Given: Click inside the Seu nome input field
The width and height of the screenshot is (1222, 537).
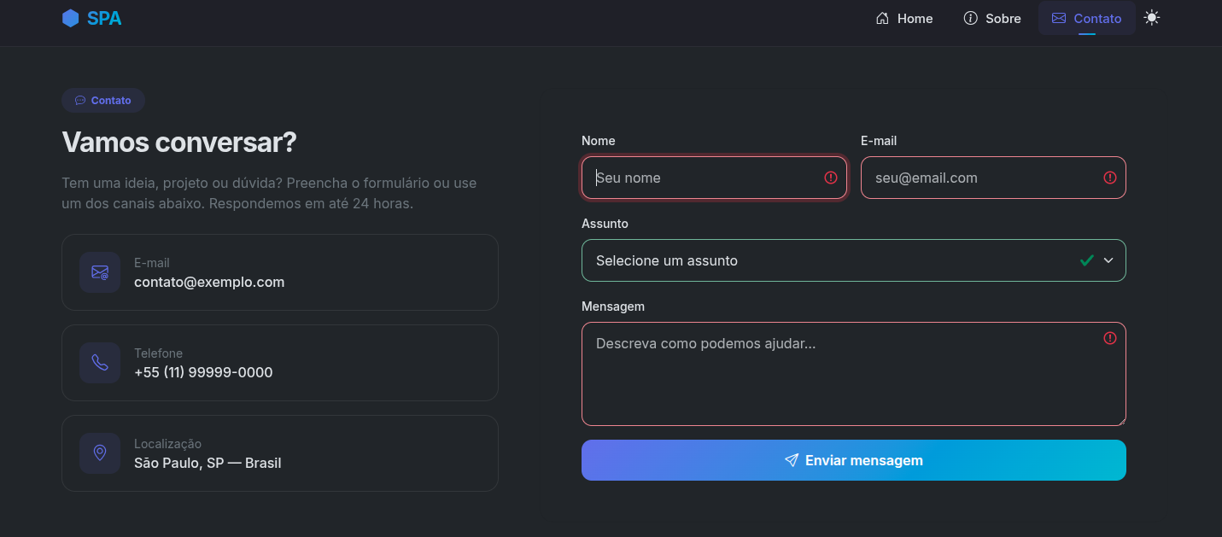Looking at the screenshot, I should tap(714, 178).
